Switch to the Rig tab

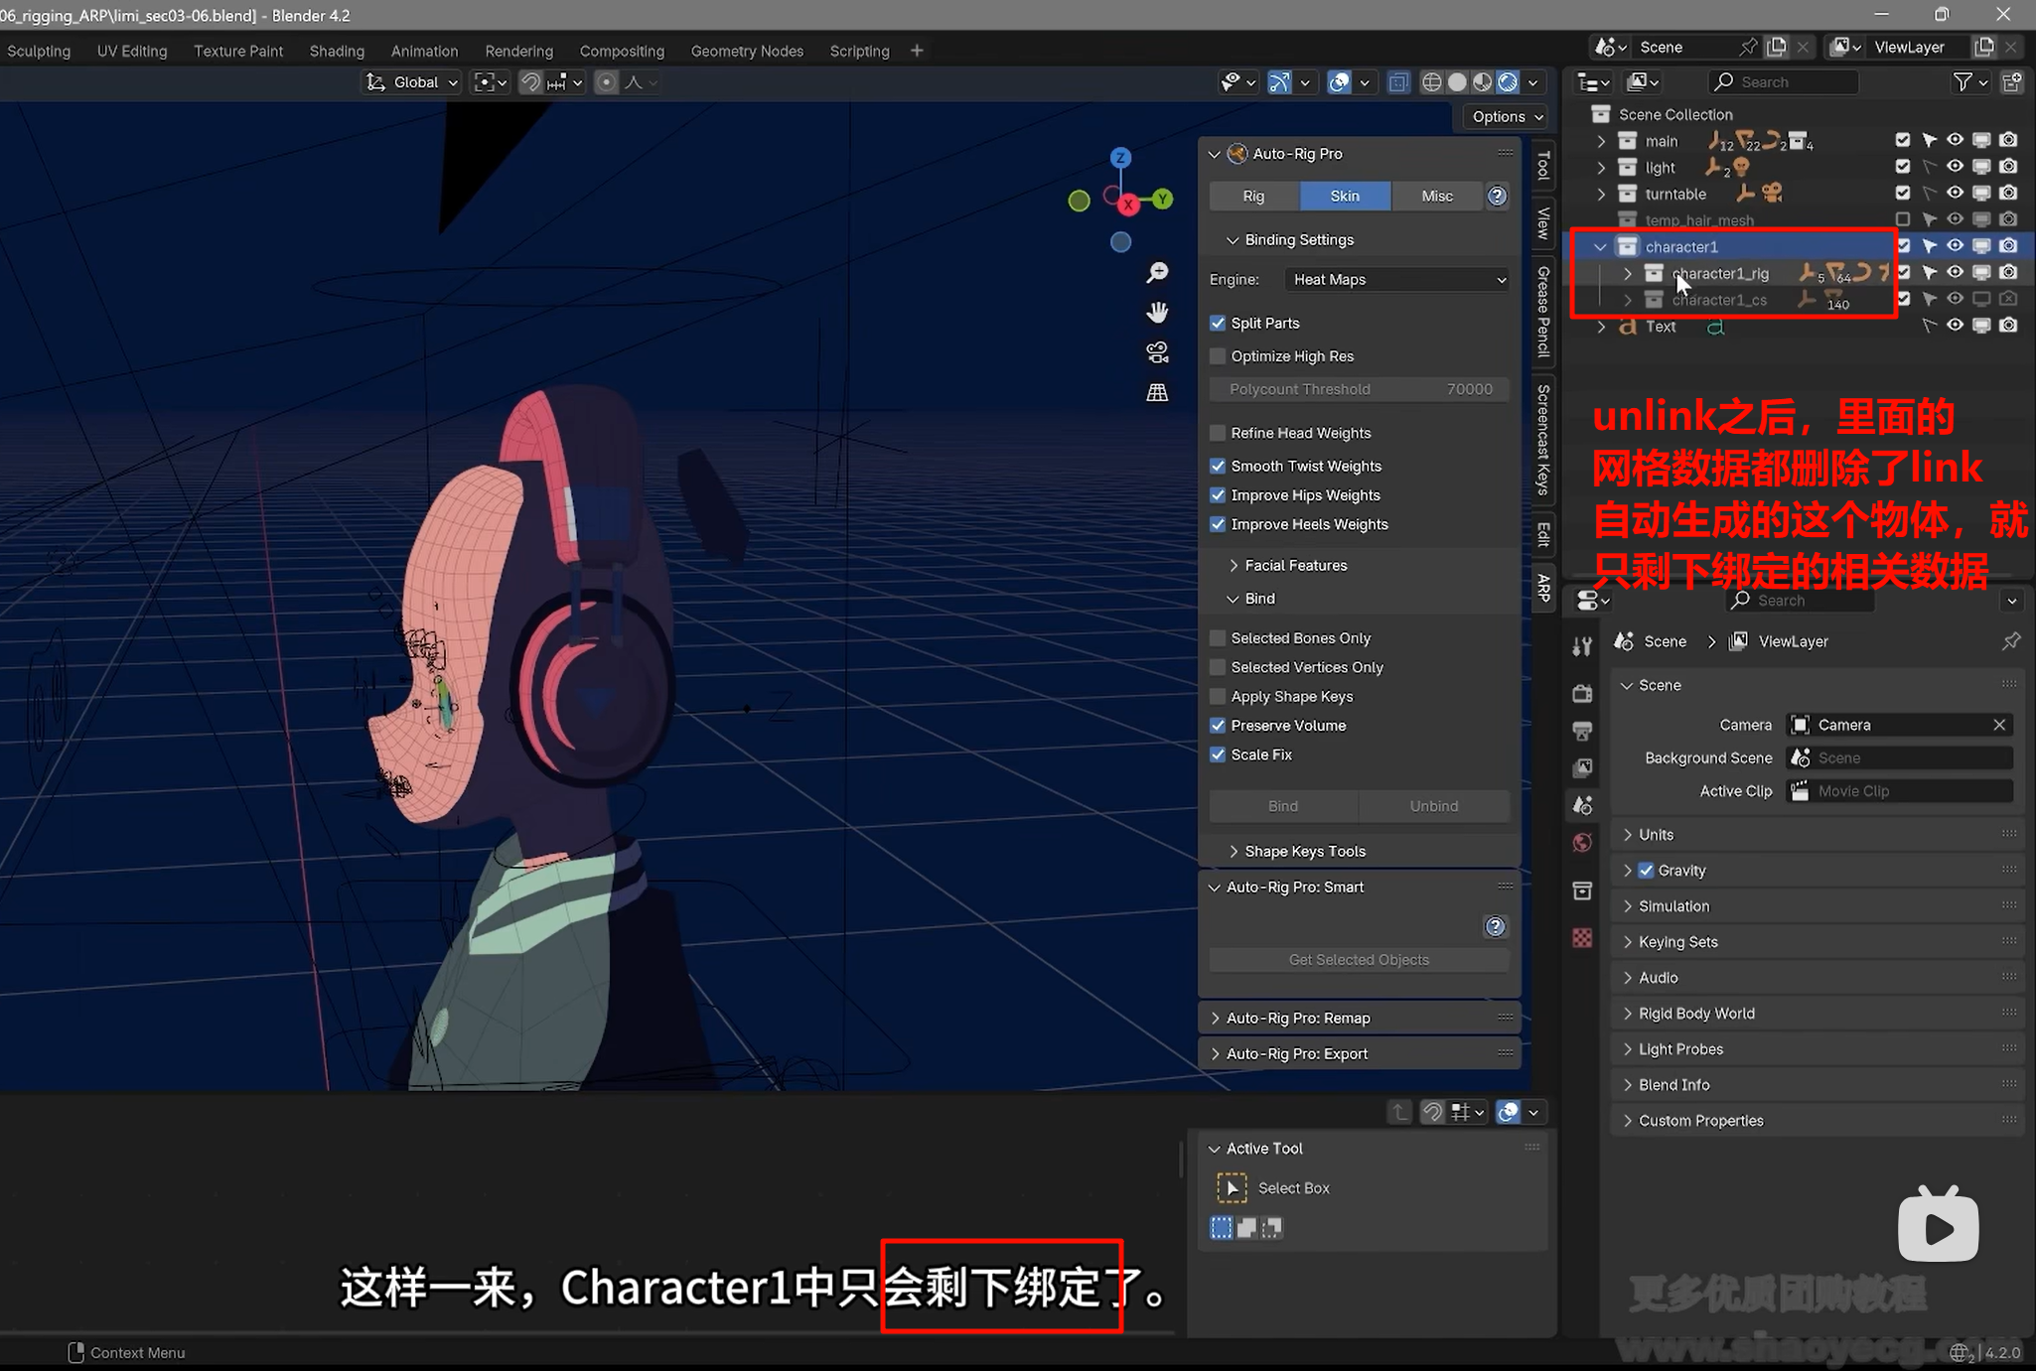pyautogui.click(x=1254, y=197)
